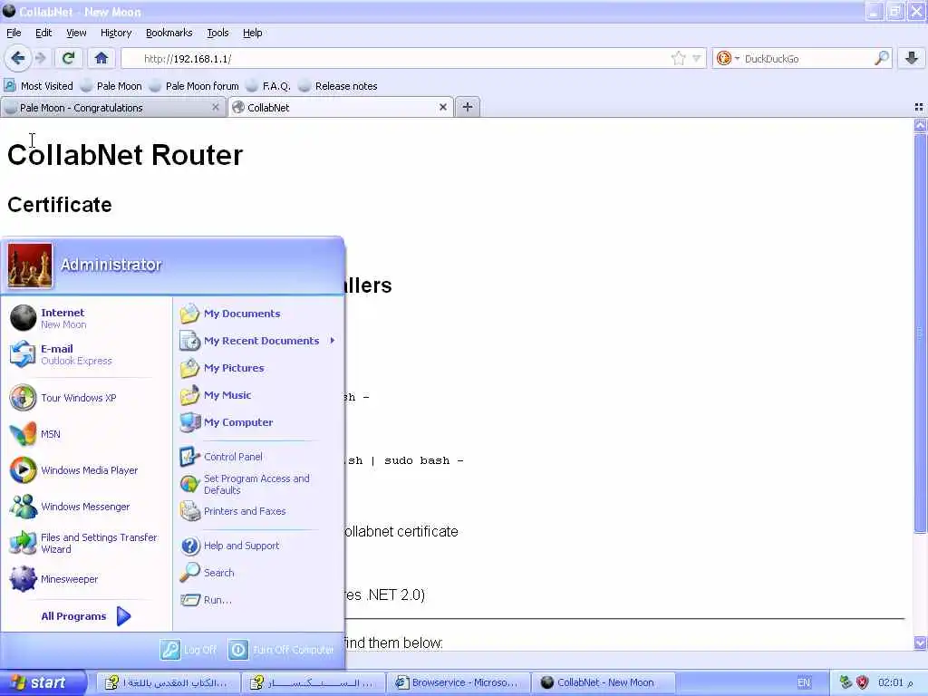Viewport: 928px width, 696px height.
Task: Expand My Recent Documents submenu
Action: [258, 341]
